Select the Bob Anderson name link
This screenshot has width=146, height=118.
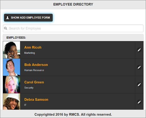coord(36,65)
